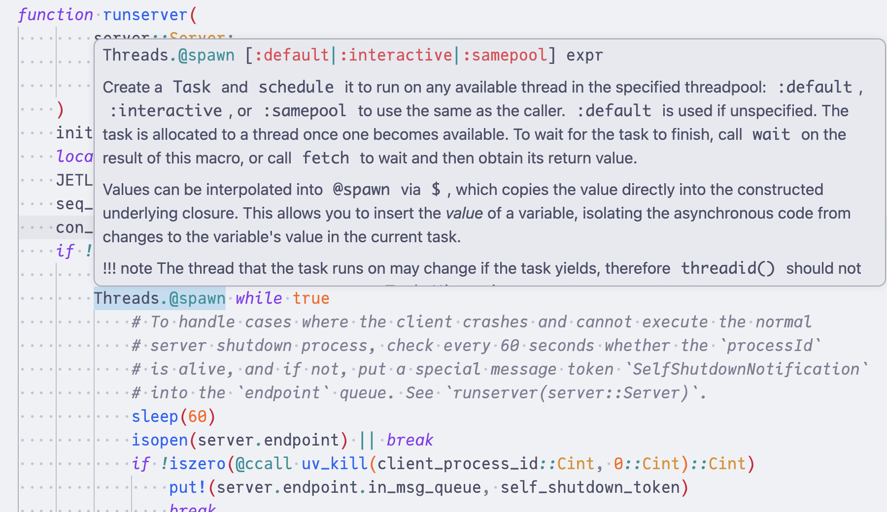
Task: Click ':samepool' option in tooltip signature
Action: click(505, 55)
